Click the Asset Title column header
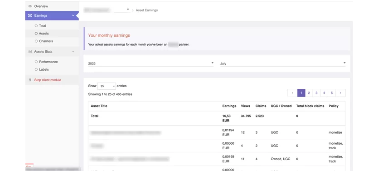This screenshot has width=378, height=171. tap(99, 106)
